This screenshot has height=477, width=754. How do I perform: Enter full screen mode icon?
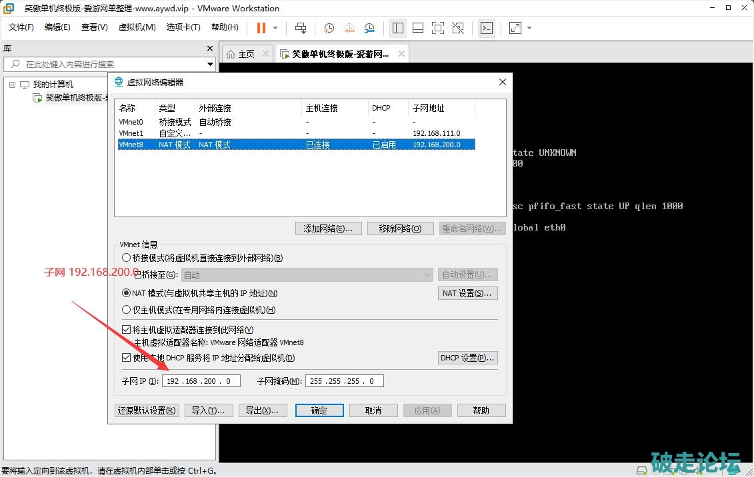(x=438, y=28)
